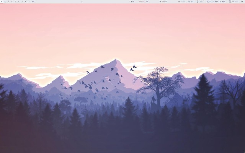Switch to workspace 1 in the bar
The width and height of the screenshot is (245, 153).
pyautogui.click(x=2, y=2)
